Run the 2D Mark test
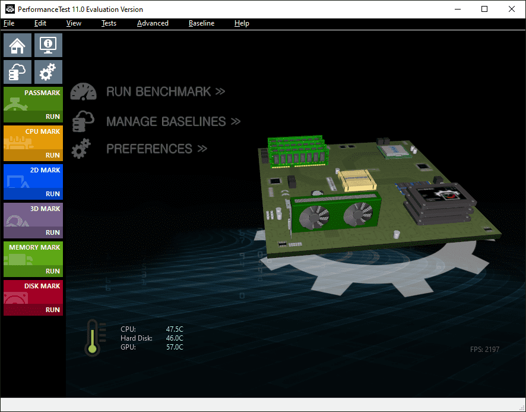 pyautogui.click(x=33, y=194)
